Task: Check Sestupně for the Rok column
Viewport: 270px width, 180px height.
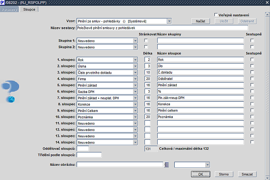Action: [252, 60]
